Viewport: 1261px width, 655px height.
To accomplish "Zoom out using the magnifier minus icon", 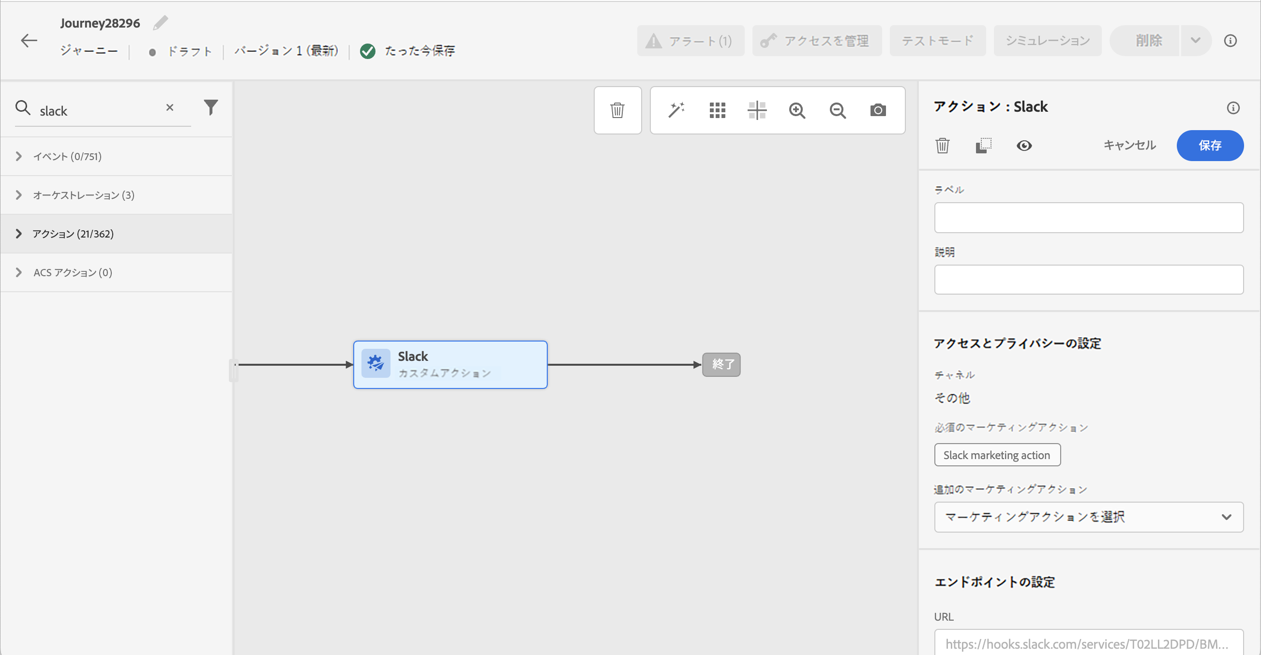I will [x=838, y=110].
